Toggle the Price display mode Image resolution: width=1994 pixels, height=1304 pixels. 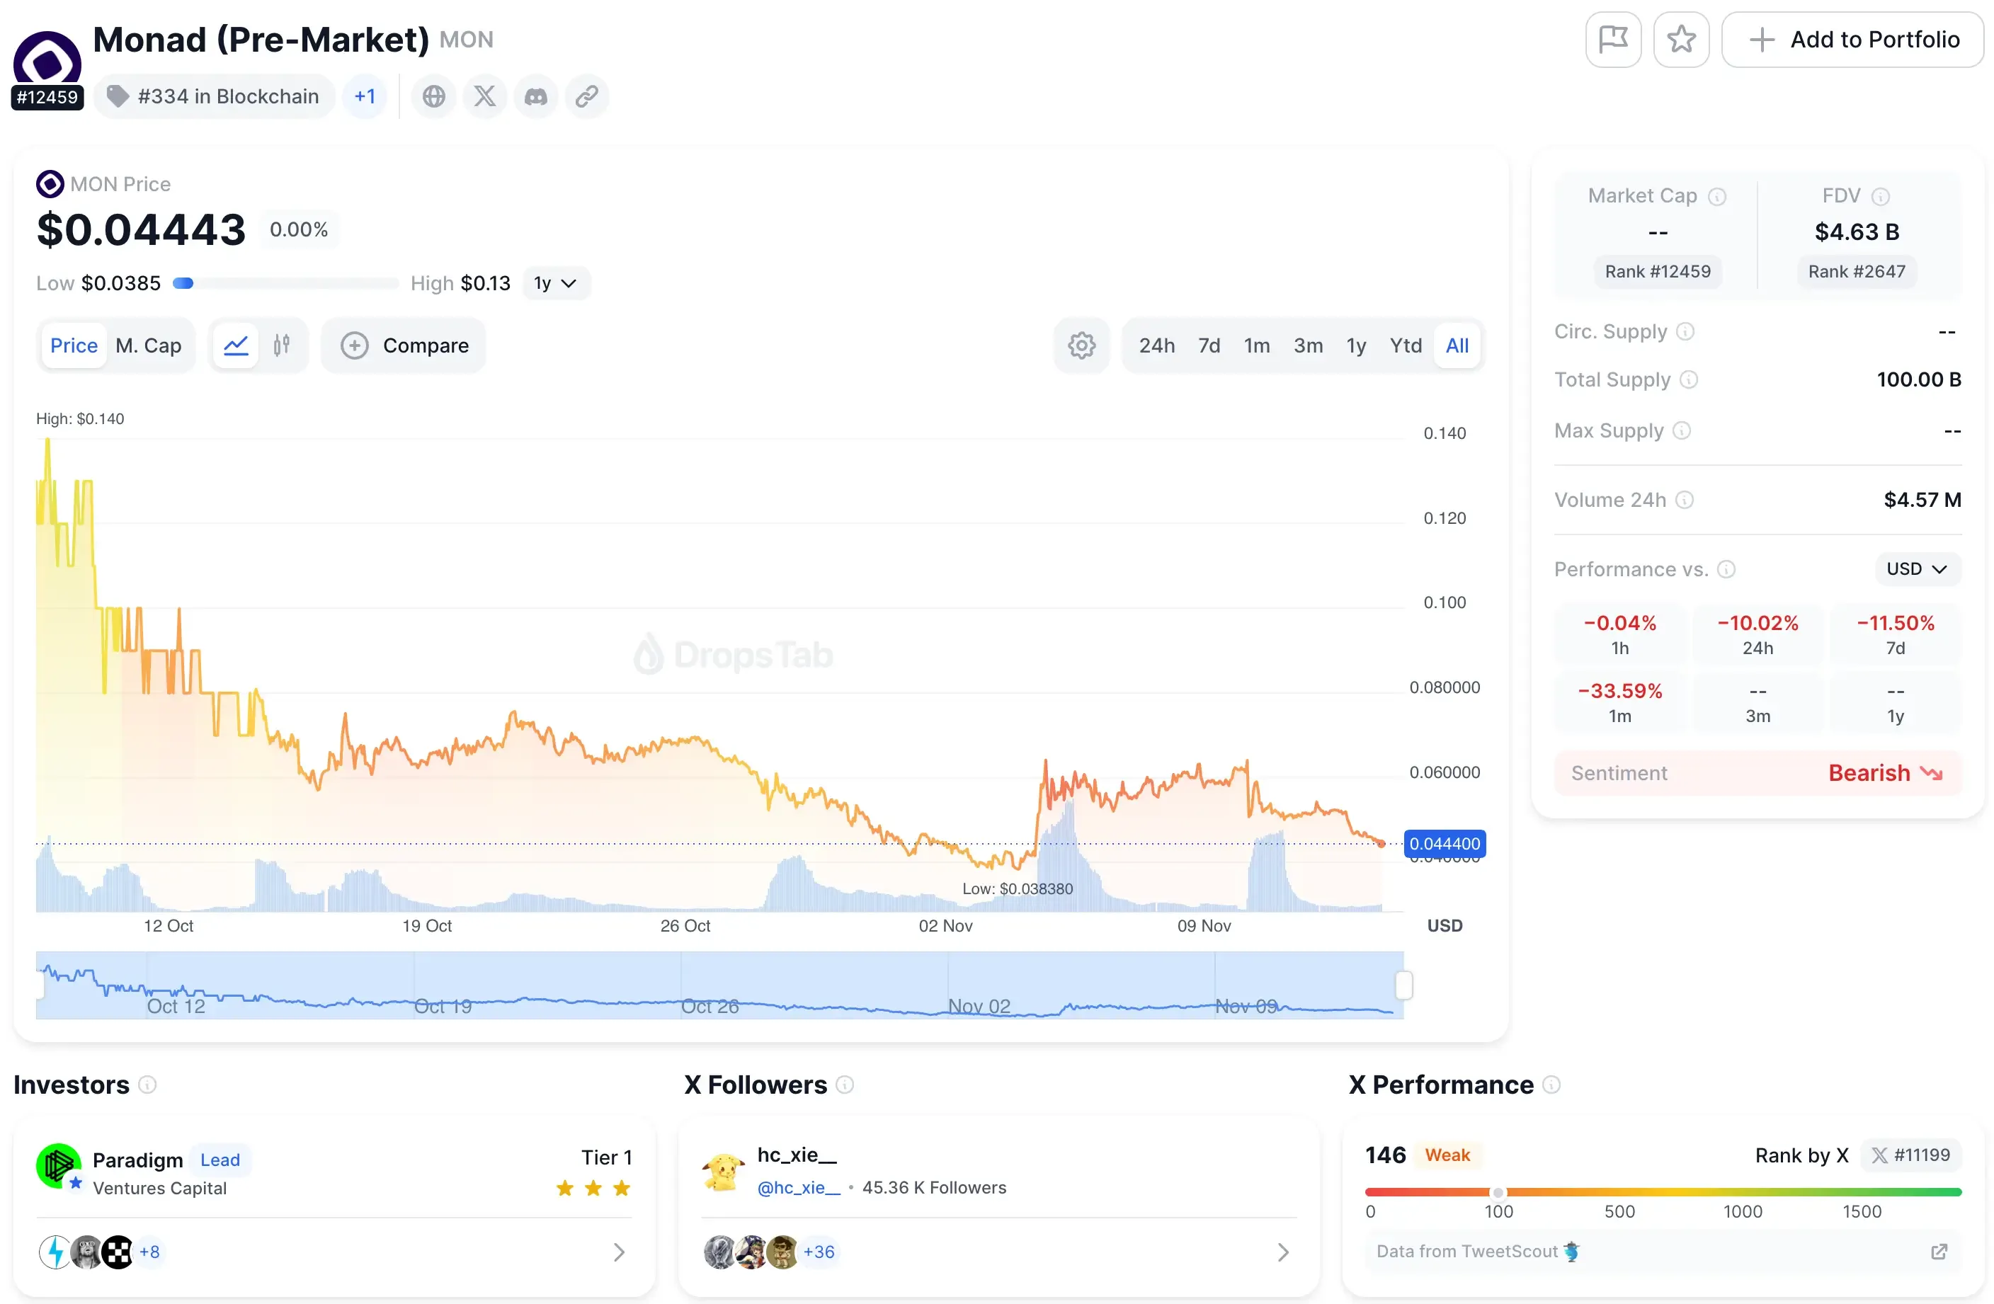pos(74,344)
